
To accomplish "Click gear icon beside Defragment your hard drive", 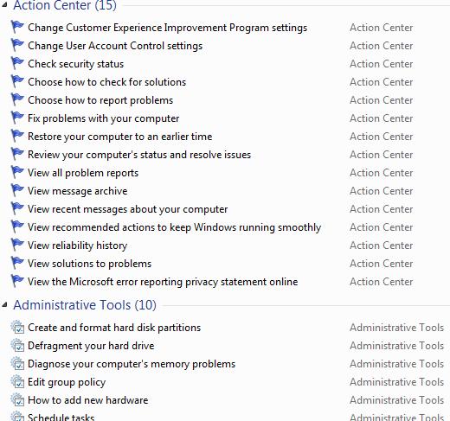I will [17, 345].
